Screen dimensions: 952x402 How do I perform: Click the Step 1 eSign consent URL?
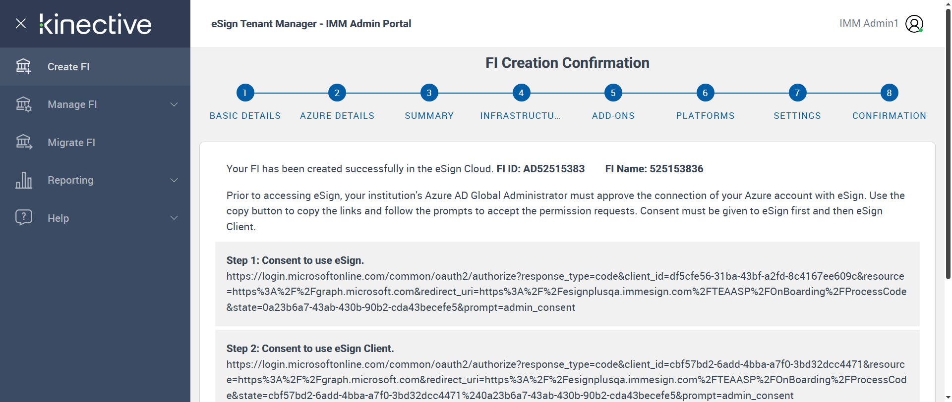(x=566, y=292)
